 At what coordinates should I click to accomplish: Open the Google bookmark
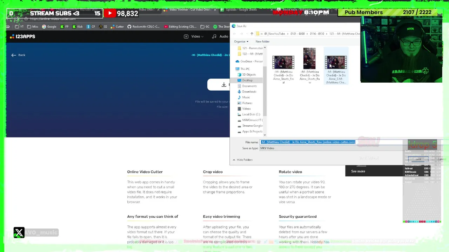pyautogui.click(x=49, y=27)
